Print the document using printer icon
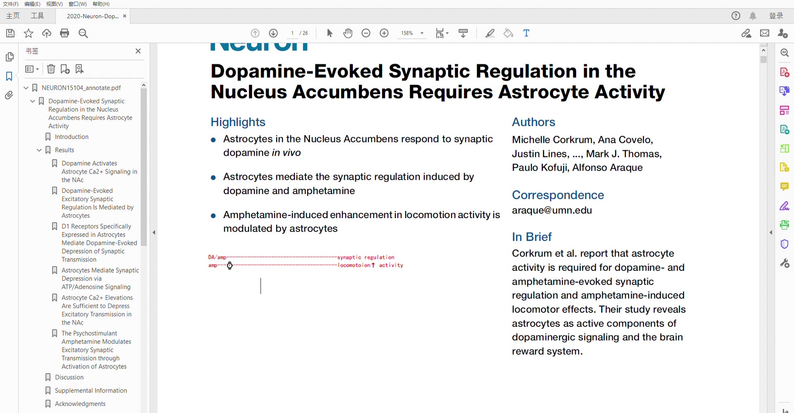Viewport: 794px width, 413px height. (65, 33)
